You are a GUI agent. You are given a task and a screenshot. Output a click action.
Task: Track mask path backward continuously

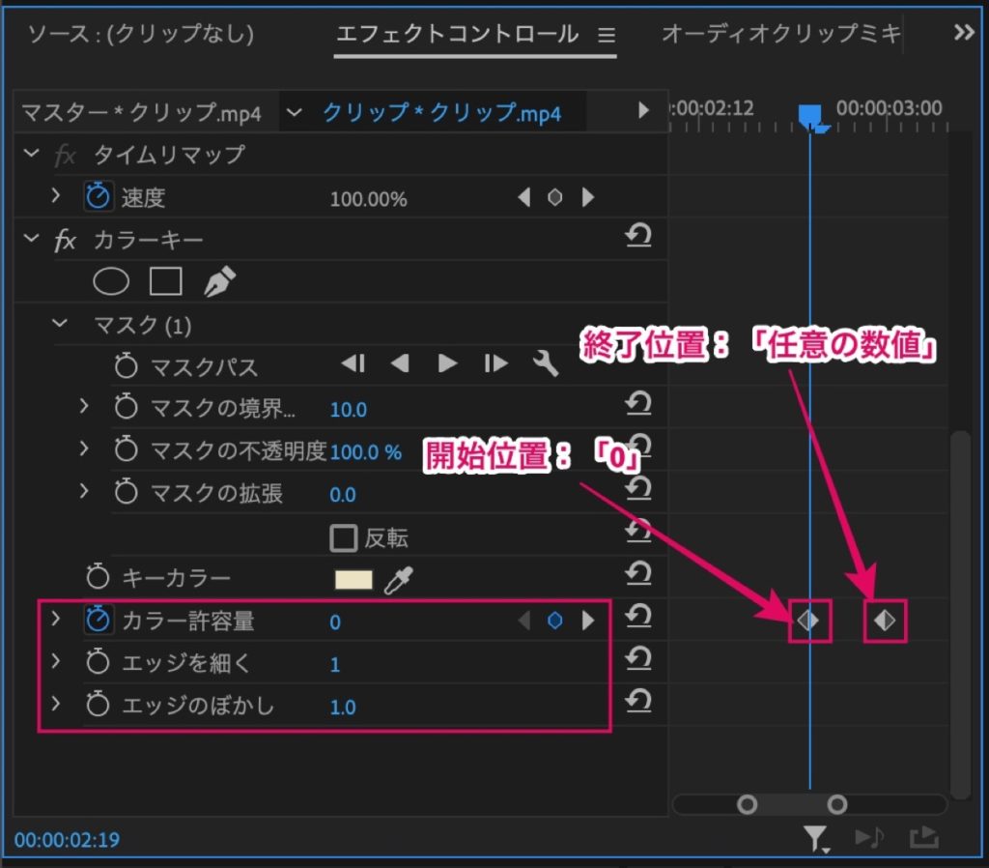click(x=400, y=363)
